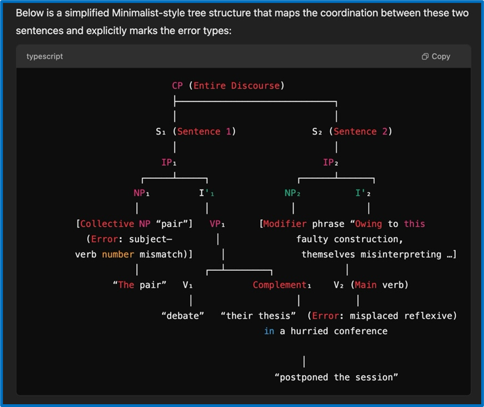The width and height of the screenshot is (484, 407).
Task: Click the 'typescript' language label
Action: point(44,56)
